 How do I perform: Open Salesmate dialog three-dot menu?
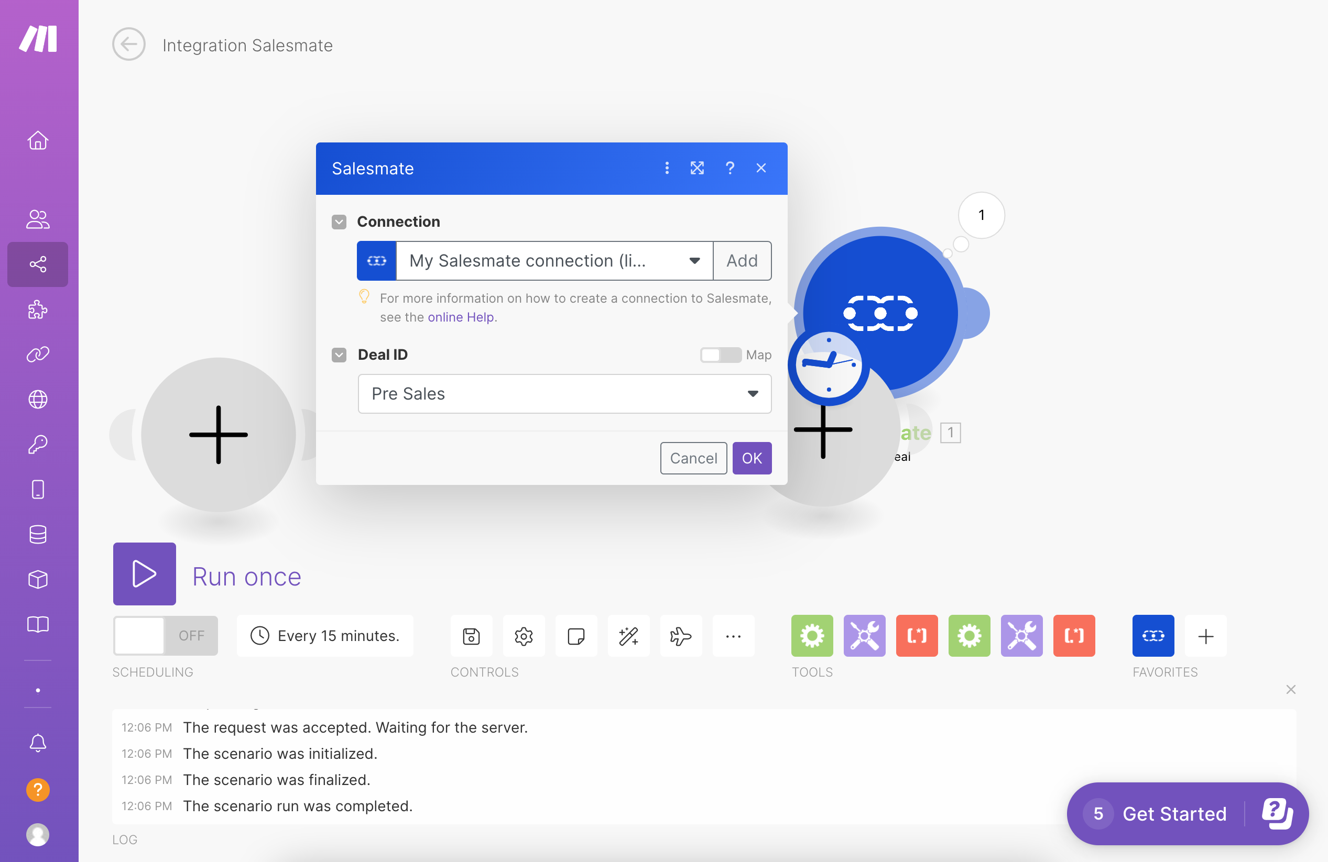tap(667, 169)
